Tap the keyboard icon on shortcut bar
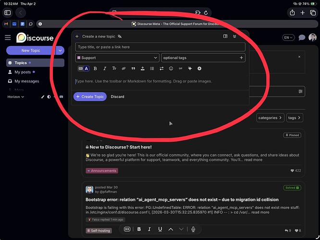Viewport: 320px width, 240px height. pos(127,229)
